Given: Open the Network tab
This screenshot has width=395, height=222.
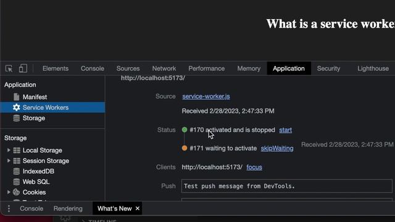Looking at the screenshot, I should pos(164,68).
